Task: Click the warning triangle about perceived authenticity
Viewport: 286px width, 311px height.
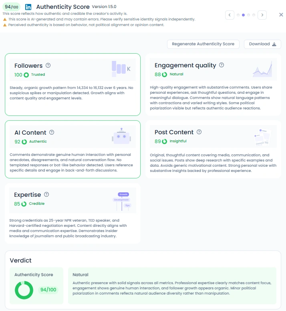Action: pyautogui.click(x=5, y=25)
